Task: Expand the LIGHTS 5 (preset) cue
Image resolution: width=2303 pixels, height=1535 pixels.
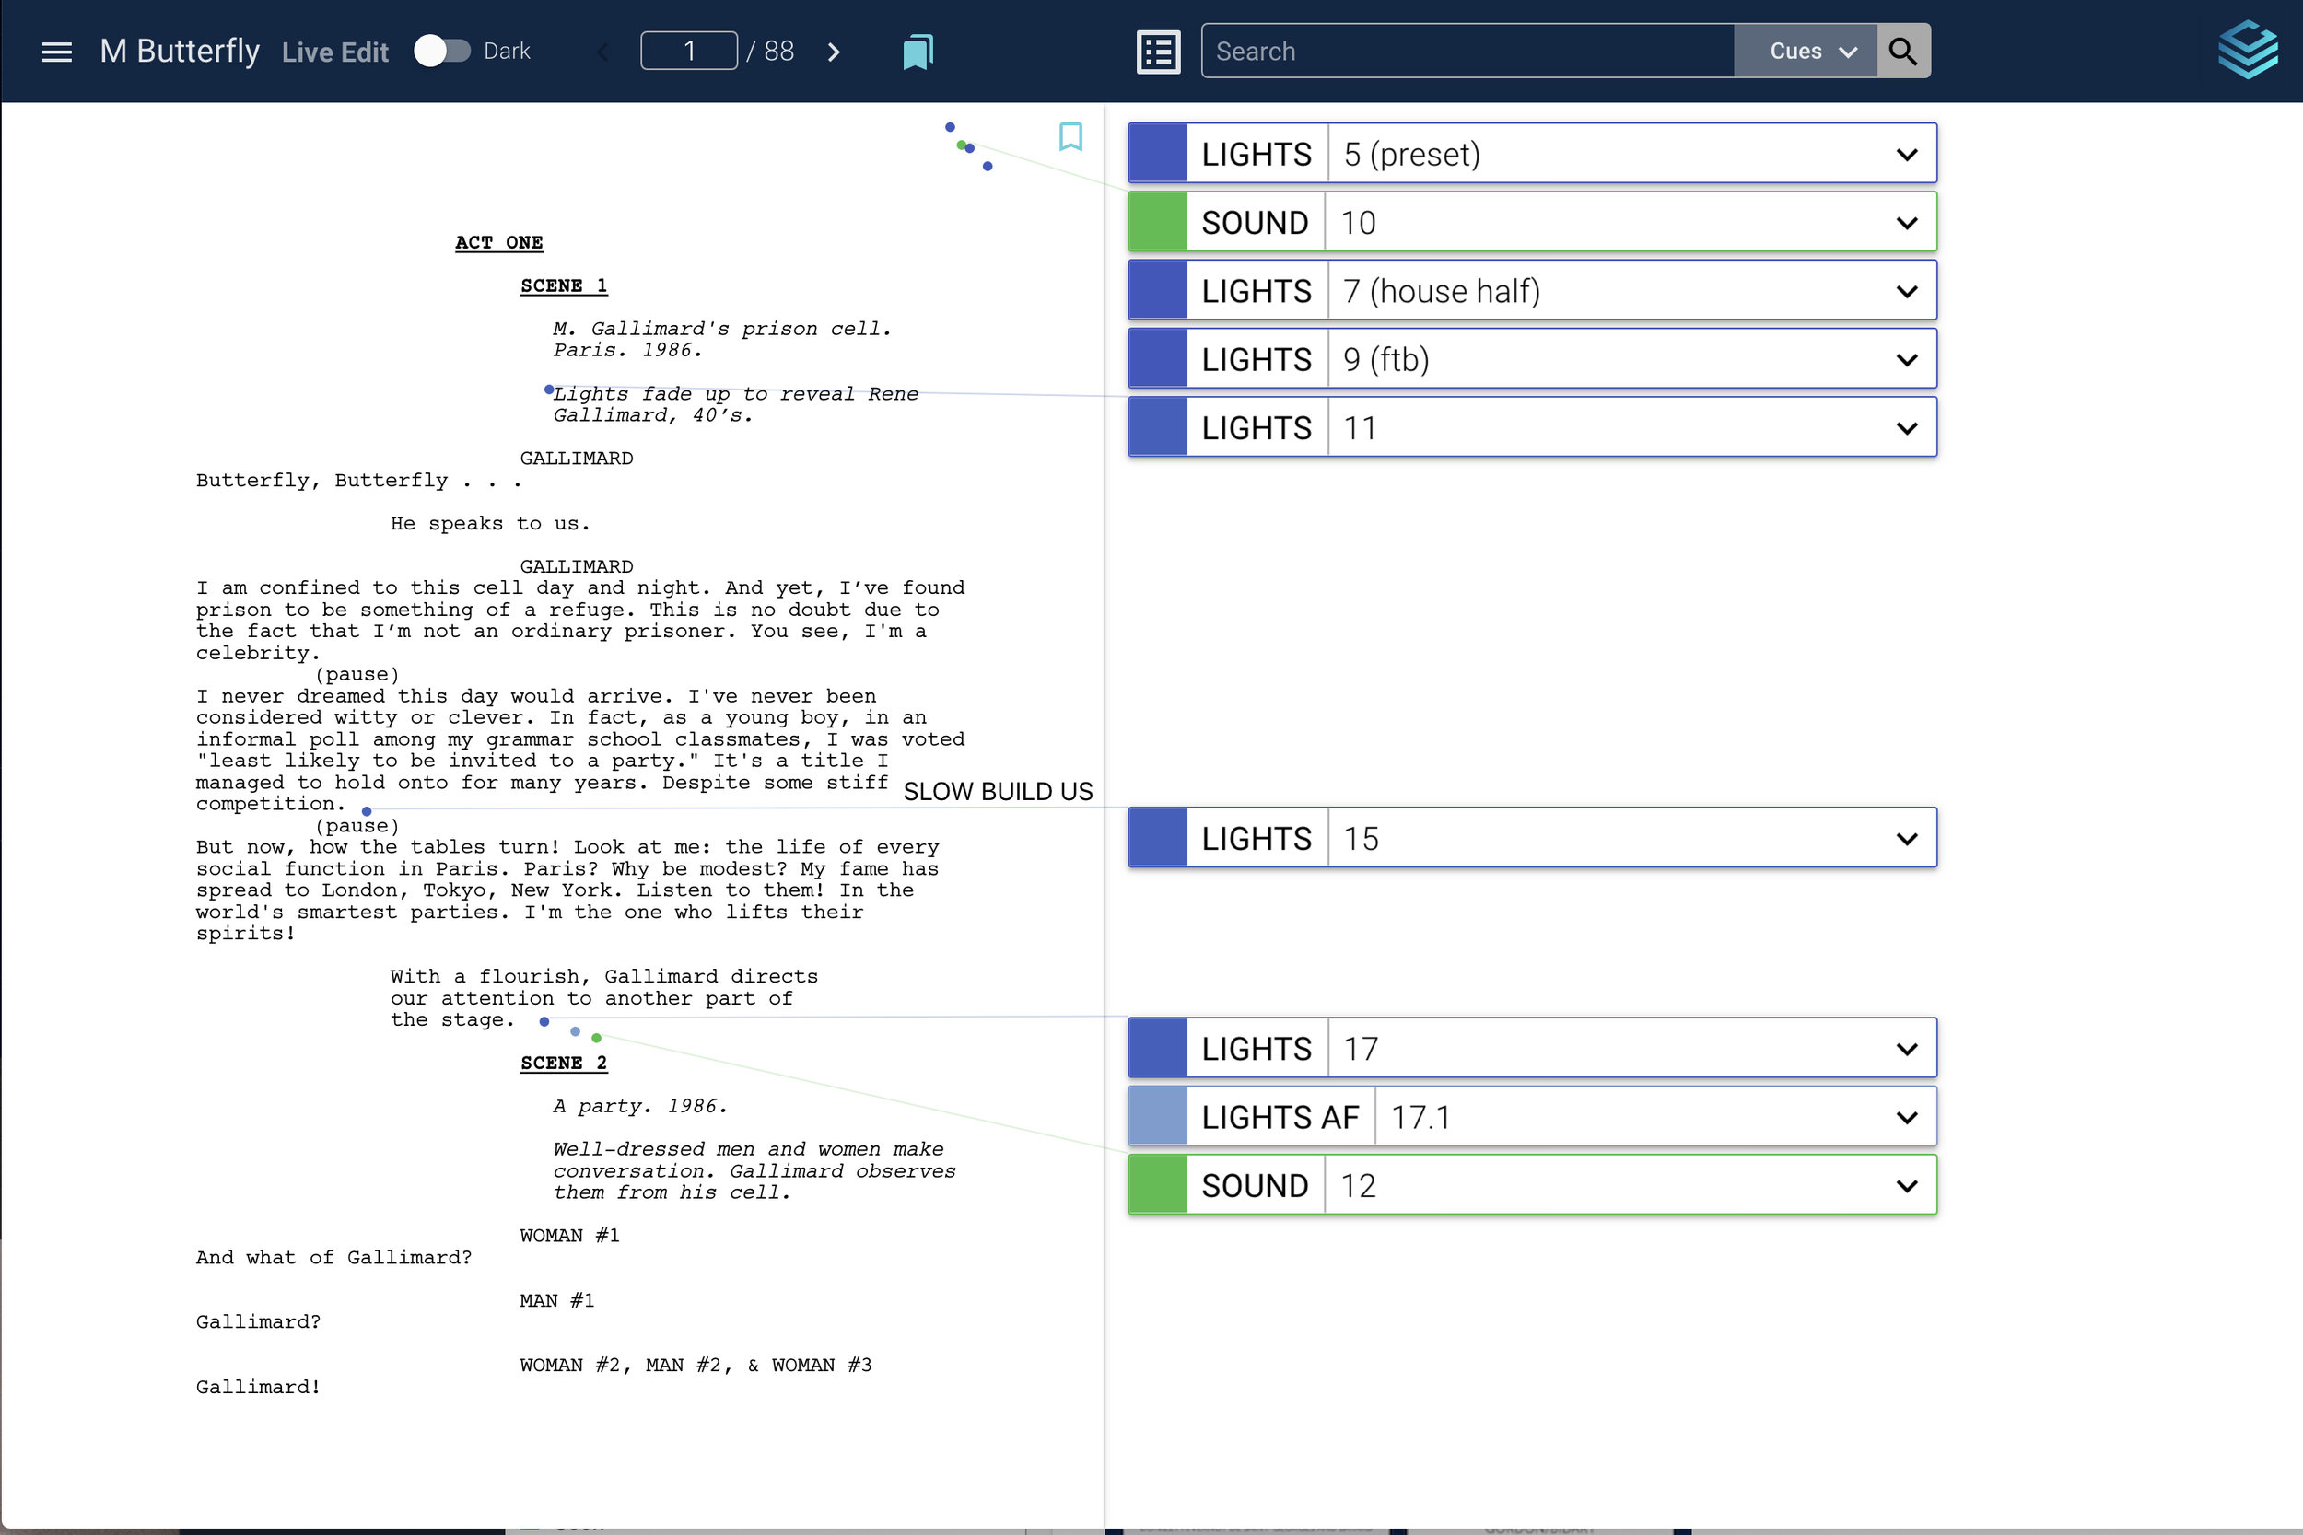Action: point(1905,155)
